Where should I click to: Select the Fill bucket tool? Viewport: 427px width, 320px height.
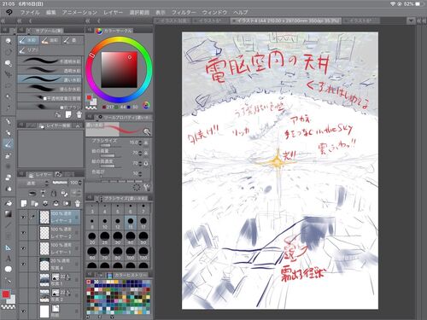click(x=9, y=203)
